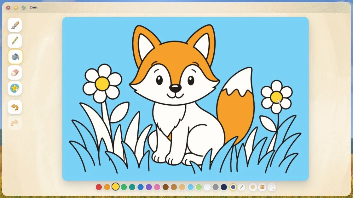Open the picture frame icon button

262,187
